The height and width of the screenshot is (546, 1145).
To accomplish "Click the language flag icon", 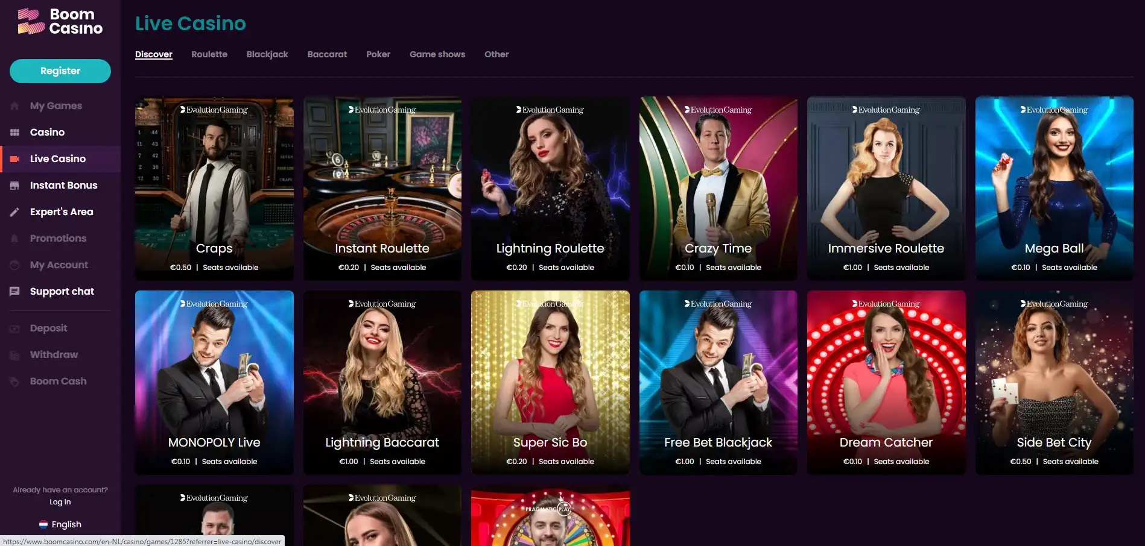I will pos(43,524).
